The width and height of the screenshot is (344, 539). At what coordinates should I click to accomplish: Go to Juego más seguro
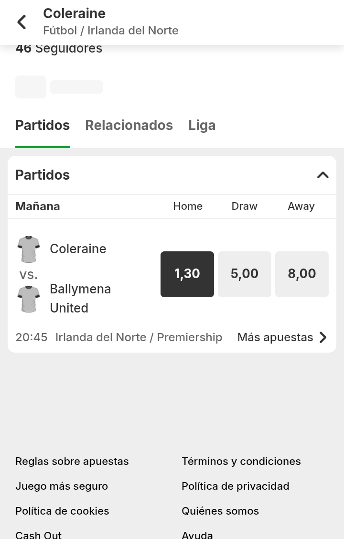[62, 486]
